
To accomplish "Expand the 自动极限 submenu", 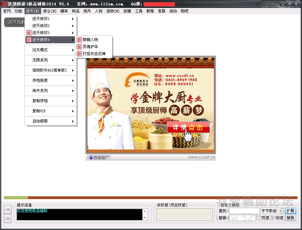I will click(x=51, y=121).
